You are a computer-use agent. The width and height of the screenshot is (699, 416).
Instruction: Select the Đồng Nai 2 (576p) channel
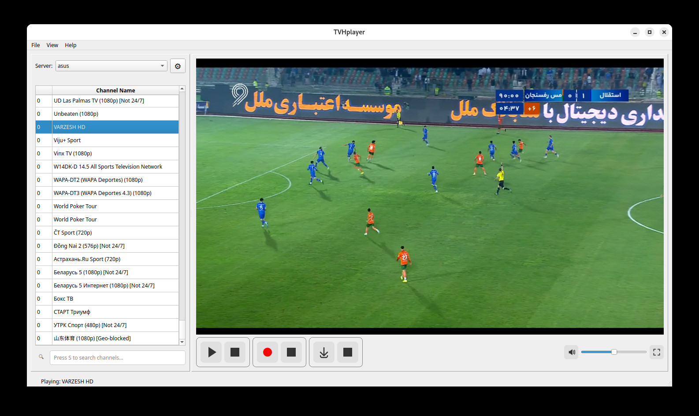coord(107,246)
